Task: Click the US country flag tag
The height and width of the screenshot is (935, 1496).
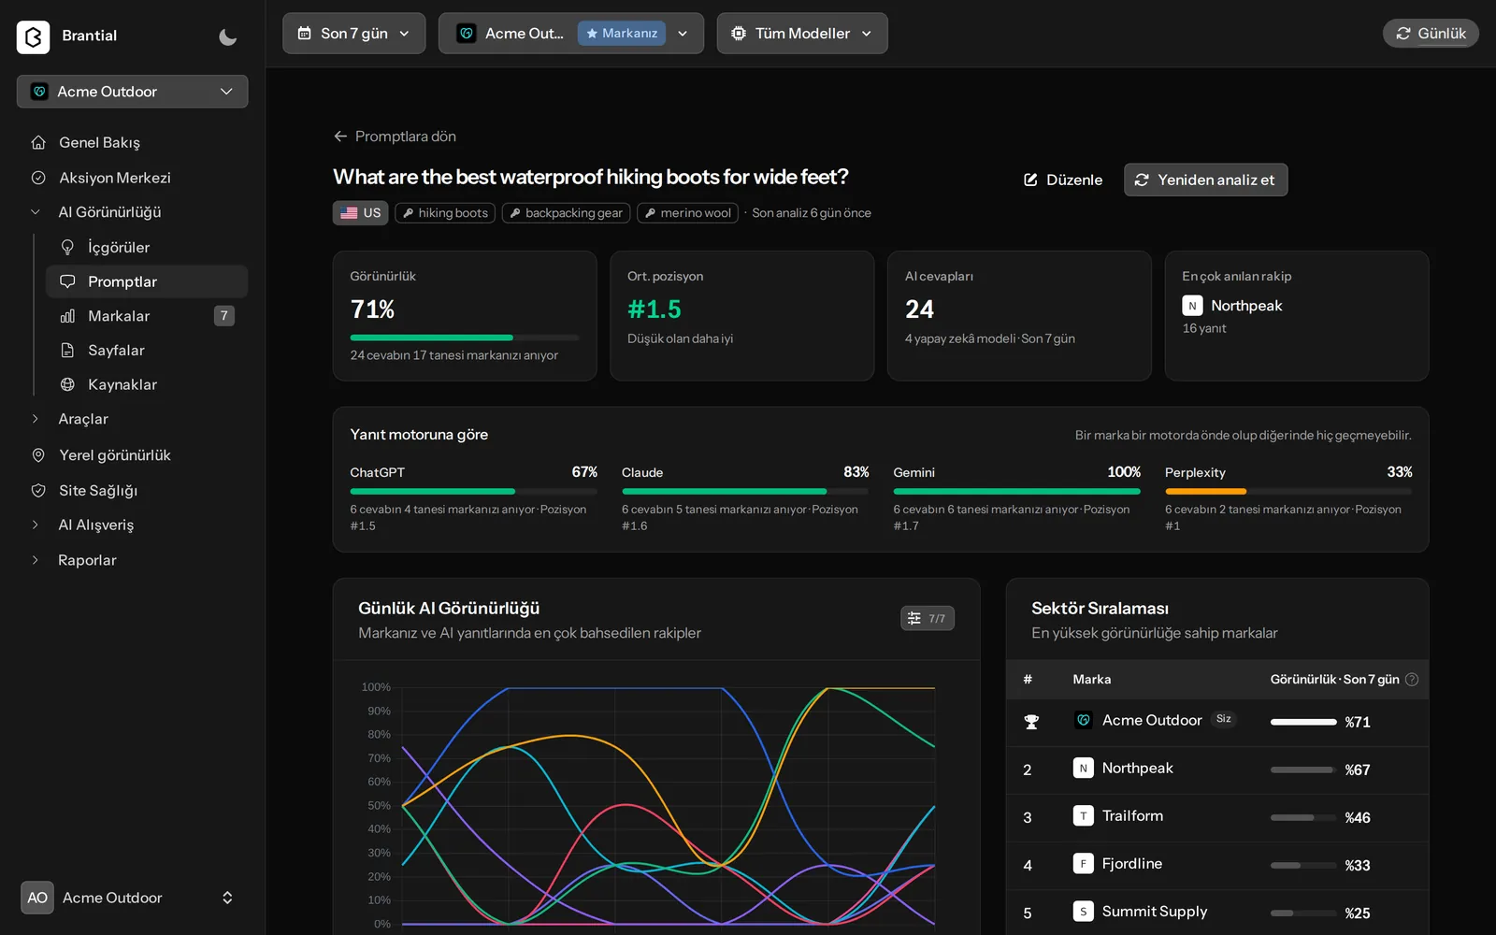Action: point(361,213)
